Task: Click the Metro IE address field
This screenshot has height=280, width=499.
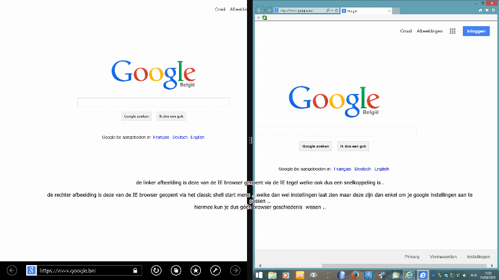Action: pos(84,271)
